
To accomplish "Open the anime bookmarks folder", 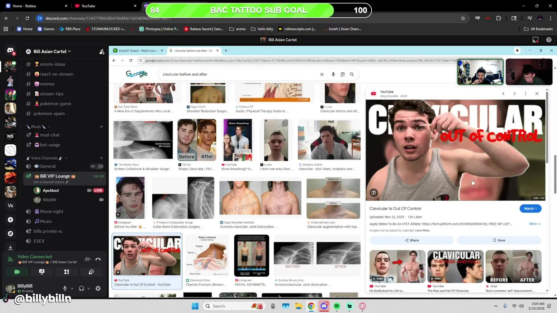I will [x=237, y=29].
